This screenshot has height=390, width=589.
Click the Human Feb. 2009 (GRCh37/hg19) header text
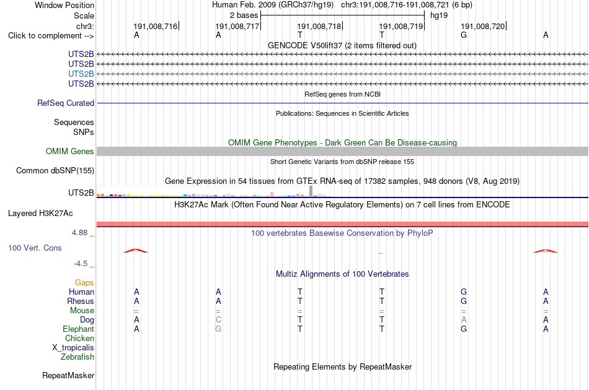click(273, 5)
